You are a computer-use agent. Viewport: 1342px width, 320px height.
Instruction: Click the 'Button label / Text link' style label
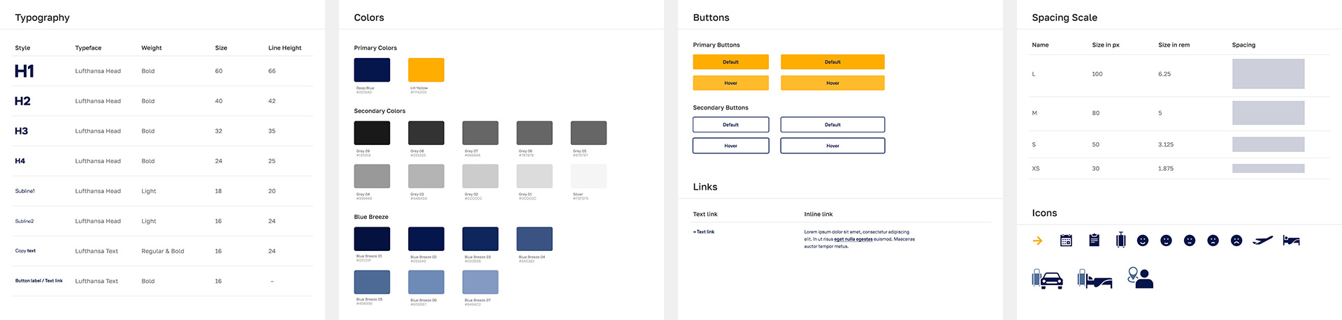(39, 281)
